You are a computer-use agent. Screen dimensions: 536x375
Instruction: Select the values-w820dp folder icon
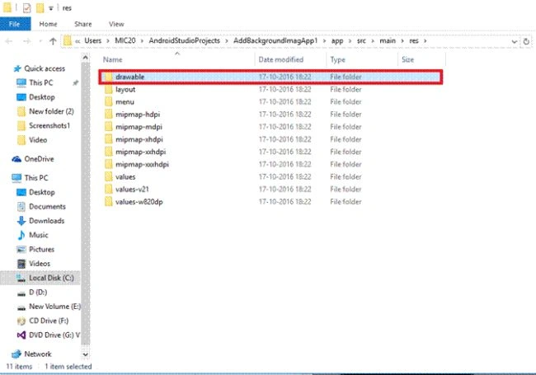[109, 201]
